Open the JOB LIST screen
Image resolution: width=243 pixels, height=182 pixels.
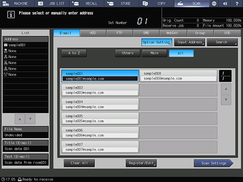(x=52, y=3)
